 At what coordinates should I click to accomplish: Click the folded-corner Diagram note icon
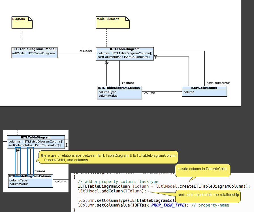tap(22, 23)
